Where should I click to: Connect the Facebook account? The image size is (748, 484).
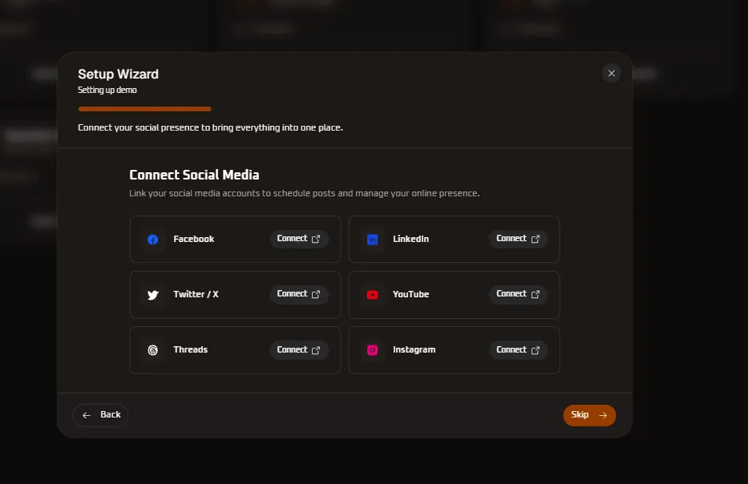(298, 239)
